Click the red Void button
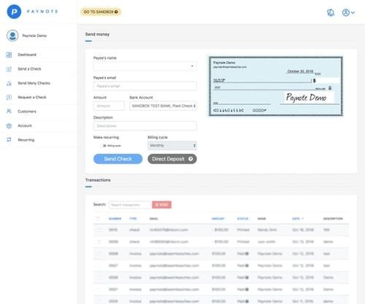This screenshot has height=304, width=365. (x=162, y=205)
